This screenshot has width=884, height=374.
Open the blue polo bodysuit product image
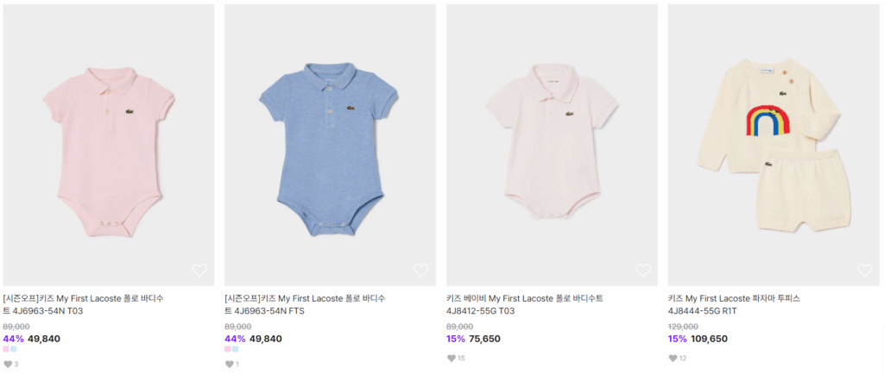330,145
